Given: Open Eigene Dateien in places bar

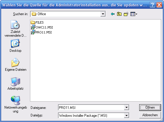Looking at the screenshot, I should (15, 65).
